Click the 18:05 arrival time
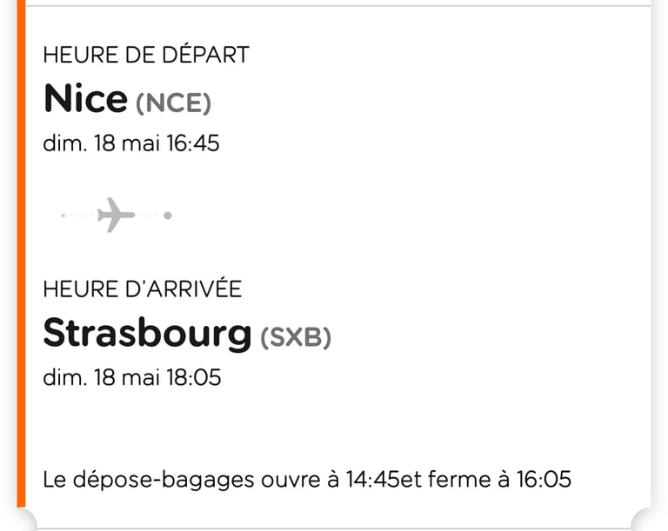The image size is (668, 531). coord(193,377)
